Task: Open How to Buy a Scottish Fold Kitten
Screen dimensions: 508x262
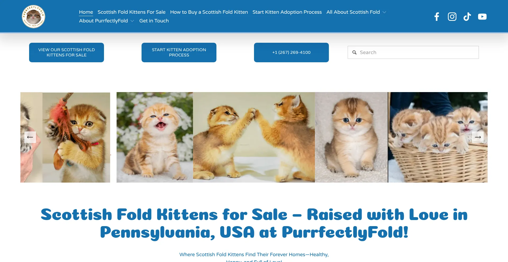Action: [209, 12]
